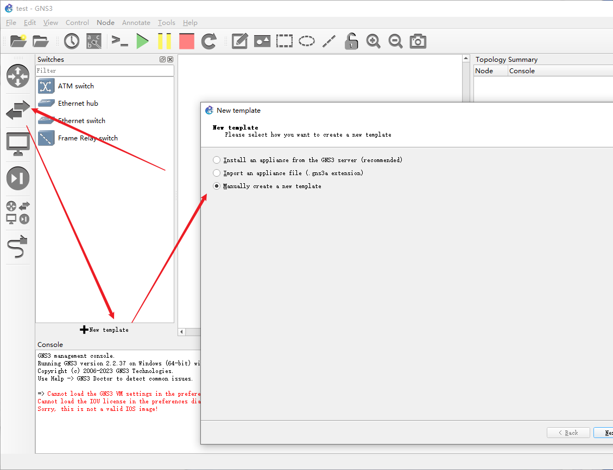613x470 pixels.
Task: Select the Draw ellipse tool
Action: click(306, 41)
